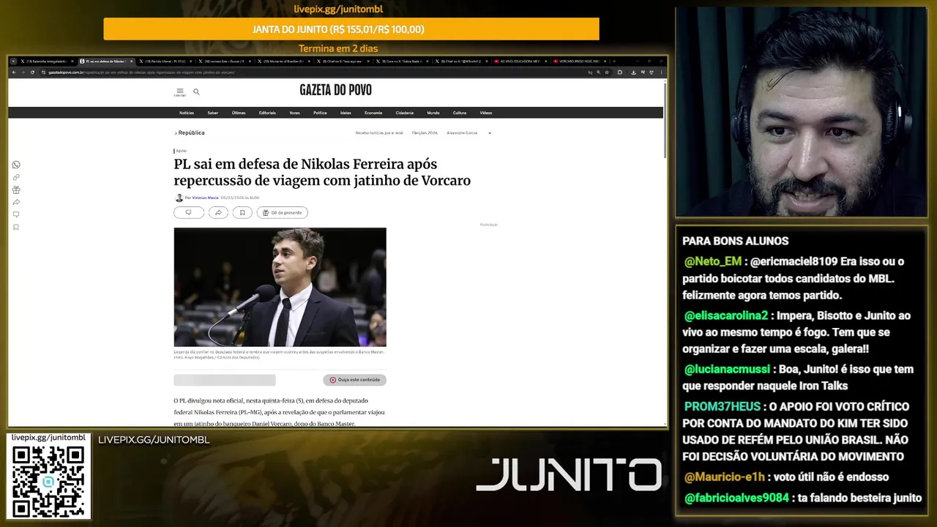Open the Cidadania section in nav bar
937x527 pixels.
pos(405,113)
